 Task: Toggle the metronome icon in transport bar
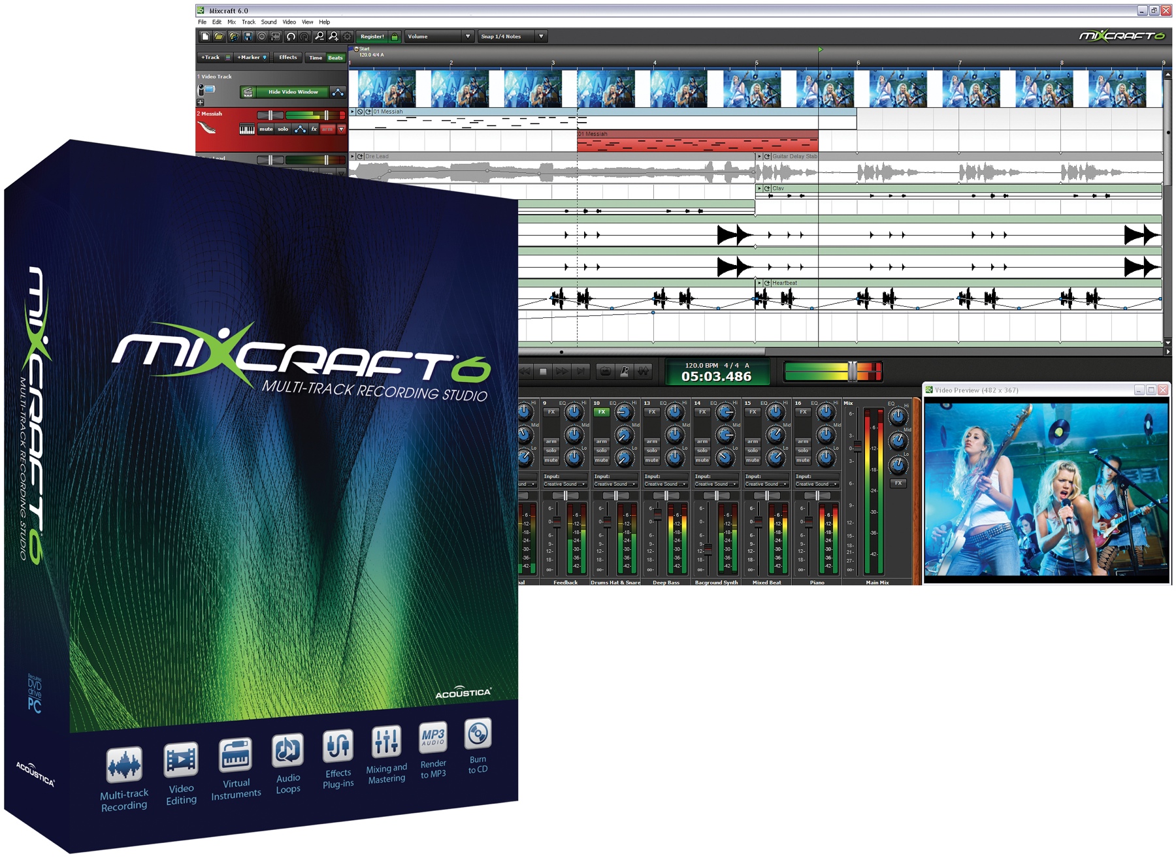625,372
